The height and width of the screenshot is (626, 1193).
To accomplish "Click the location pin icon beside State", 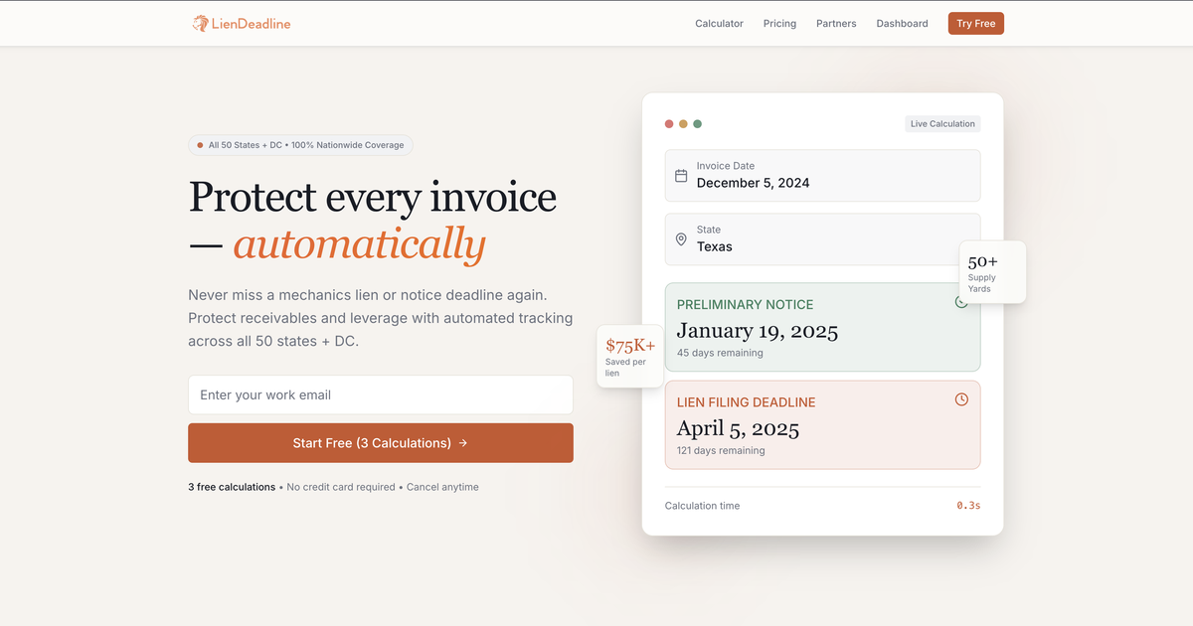I will point(681,239).
